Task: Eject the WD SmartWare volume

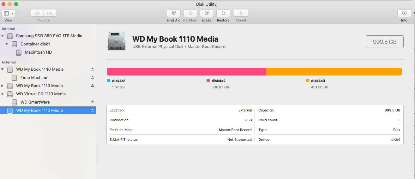Action: tap(93, 102)
